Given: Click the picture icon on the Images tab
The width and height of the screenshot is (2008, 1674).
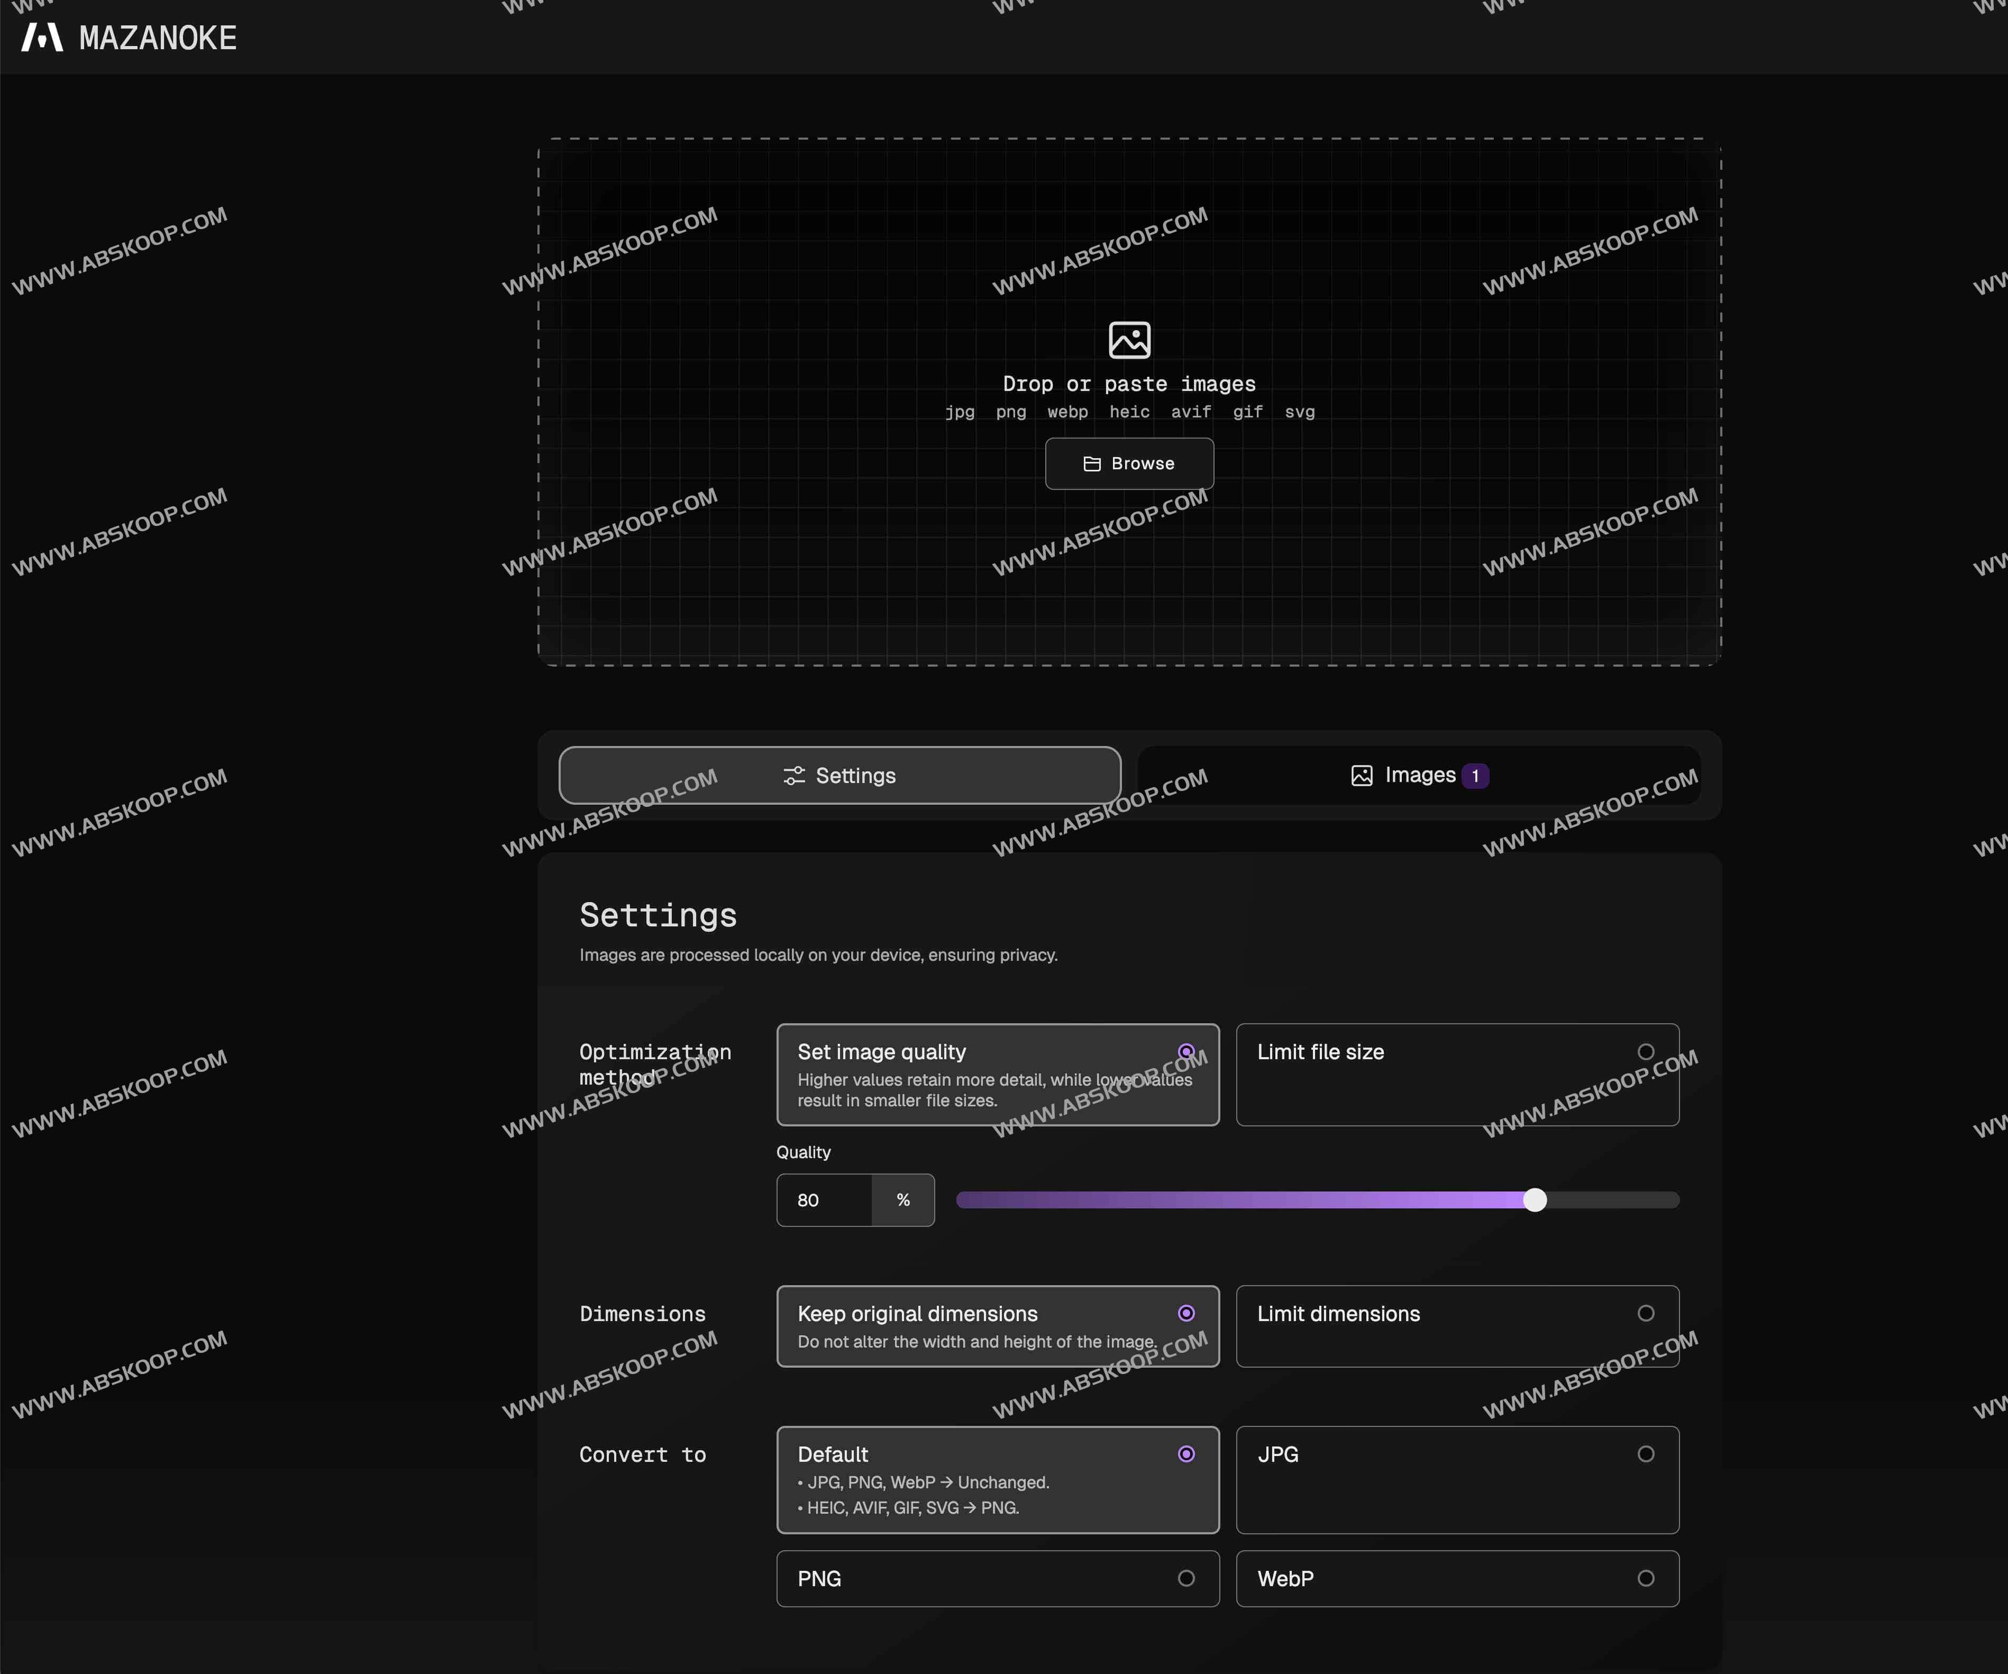Looking at the screenshot, I should [x=1362, y=776].
